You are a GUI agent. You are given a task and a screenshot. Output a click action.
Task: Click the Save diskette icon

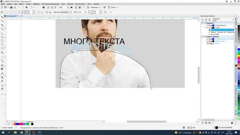(11, 7)
